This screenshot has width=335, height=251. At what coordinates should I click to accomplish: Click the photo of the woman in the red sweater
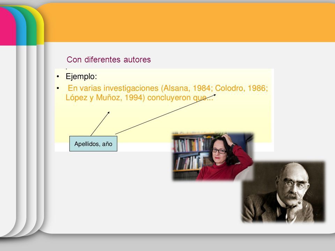(213, 157)
